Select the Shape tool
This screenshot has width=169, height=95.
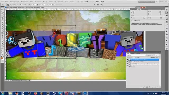point(2,46)
